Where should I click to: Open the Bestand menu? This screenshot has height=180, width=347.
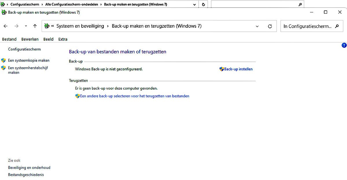(x=9, y=39)
